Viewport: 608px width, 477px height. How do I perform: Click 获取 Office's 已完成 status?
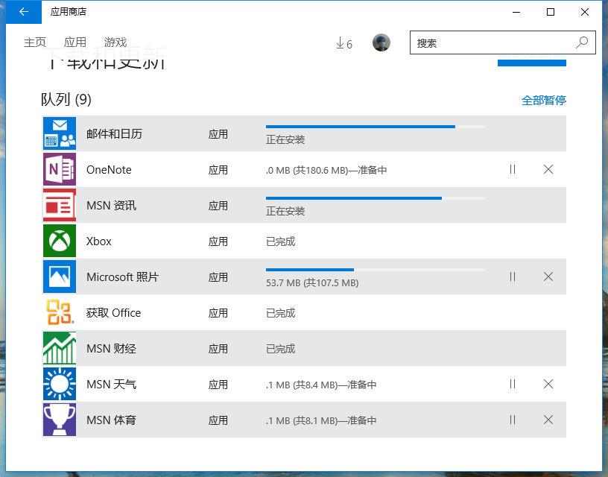[x=281, y=313]
